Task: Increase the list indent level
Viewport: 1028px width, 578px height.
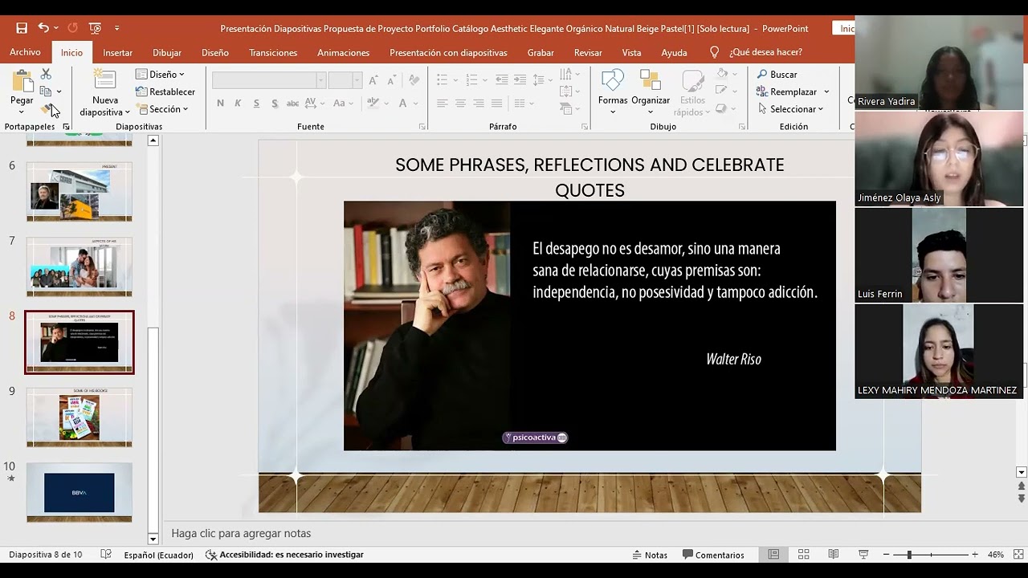Action: [x=520, y=79]
